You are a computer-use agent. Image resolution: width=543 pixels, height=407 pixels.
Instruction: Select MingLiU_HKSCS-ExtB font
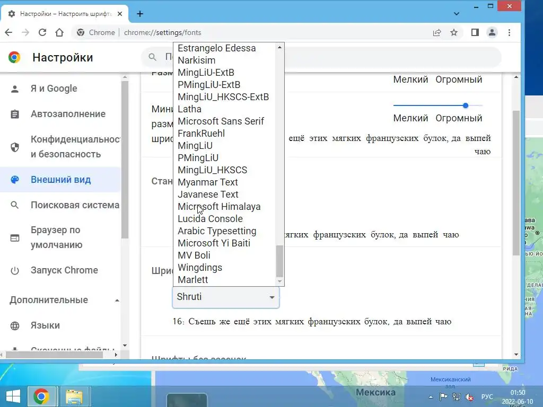(224, 97)
